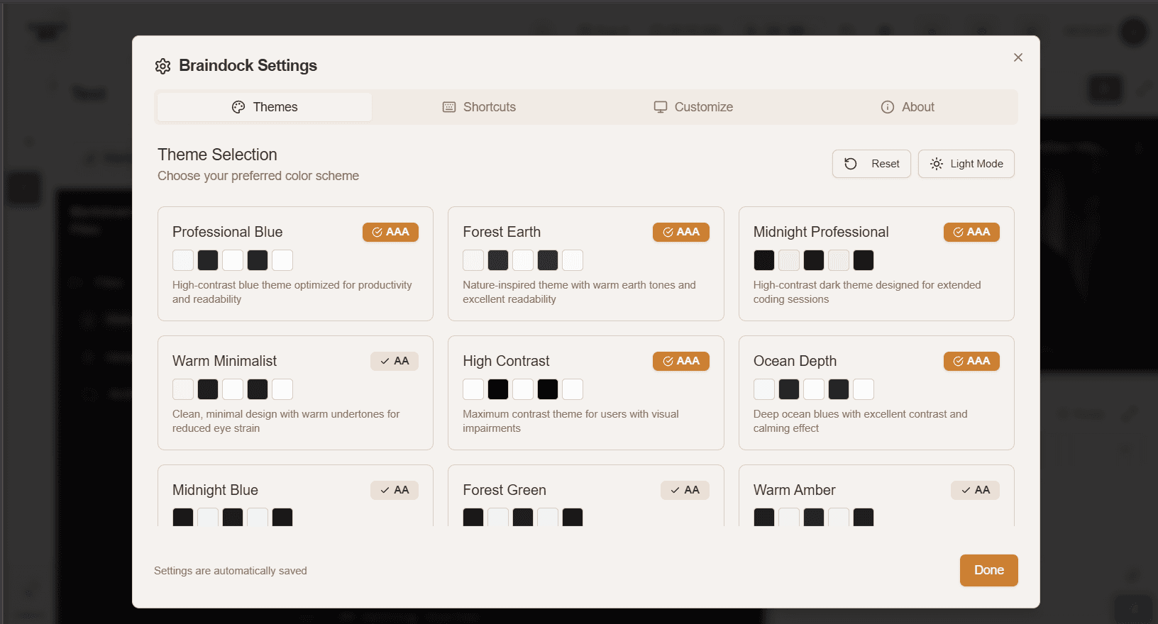Image resolution: width=1158 pixels, height=624 pixels.
Task: Click the monitor icon on Customize tab
Action: [x=661, y=107]
